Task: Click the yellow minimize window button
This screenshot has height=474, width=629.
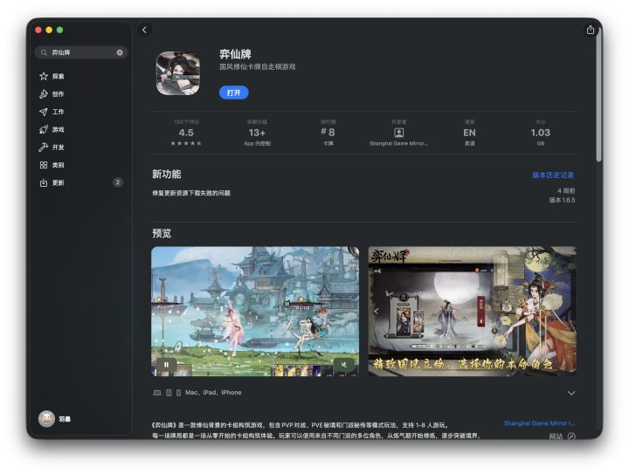Action: 49,30
